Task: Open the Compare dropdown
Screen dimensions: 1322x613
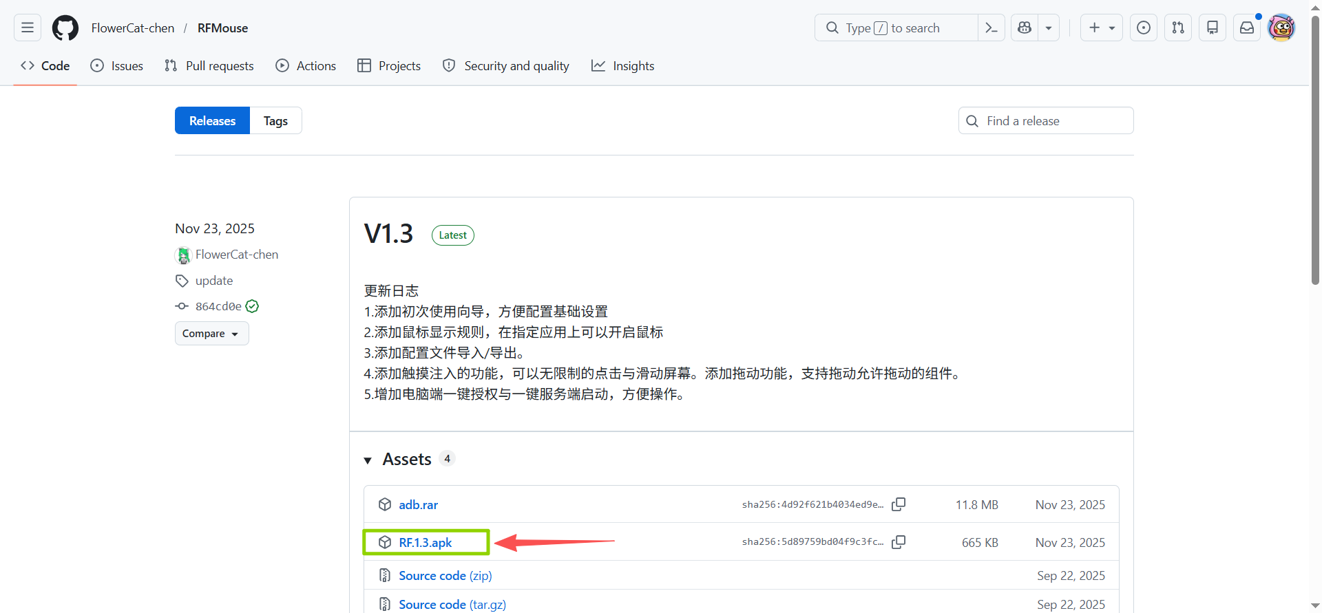Action: [211, 334]
